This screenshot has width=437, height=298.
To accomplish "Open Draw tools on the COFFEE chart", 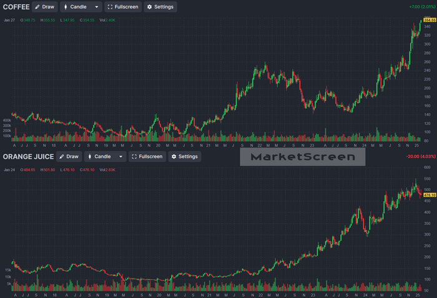I will (x=45, y=7).
